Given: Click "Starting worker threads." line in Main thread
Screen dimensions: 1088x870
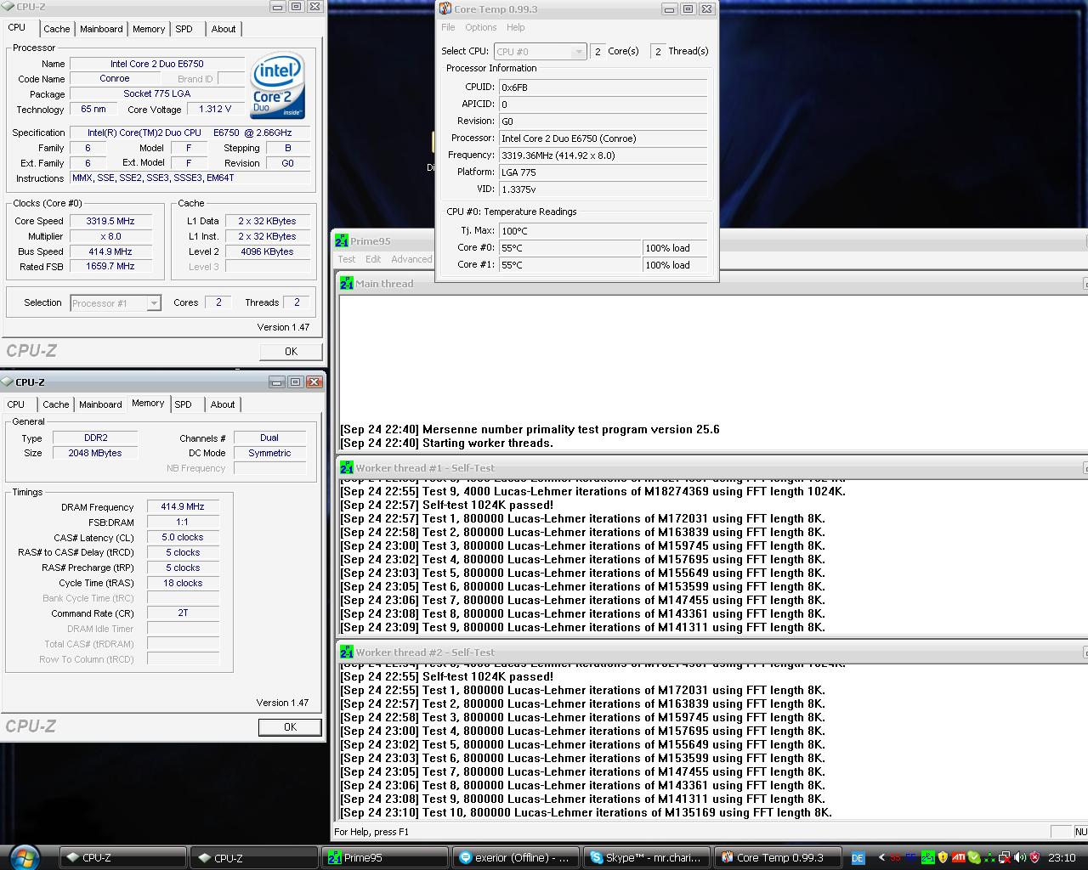Looking at the screenshot, I should coord(447,443).
